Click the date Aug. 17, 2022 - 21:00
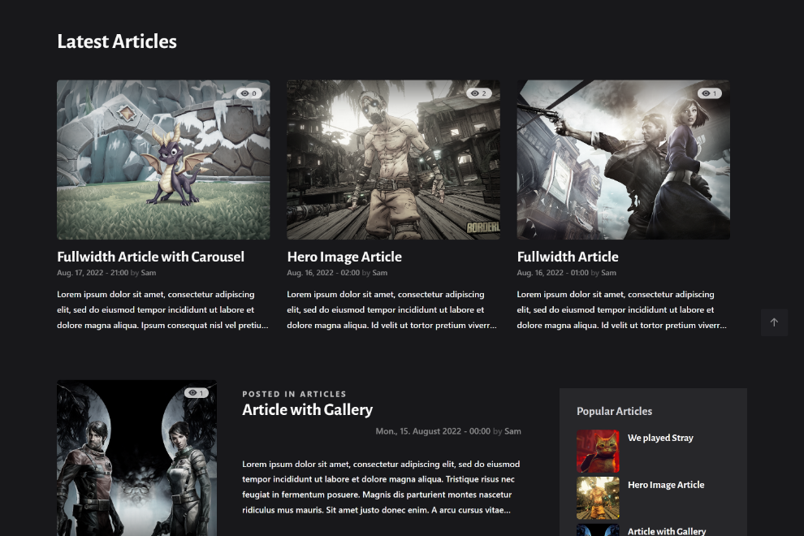This screenshot has height=536, width=804. pos(93,273)
